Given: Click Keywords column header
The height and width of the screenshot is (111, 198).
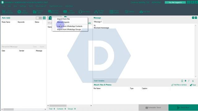Looking at the screenshot, I should 21,22.
